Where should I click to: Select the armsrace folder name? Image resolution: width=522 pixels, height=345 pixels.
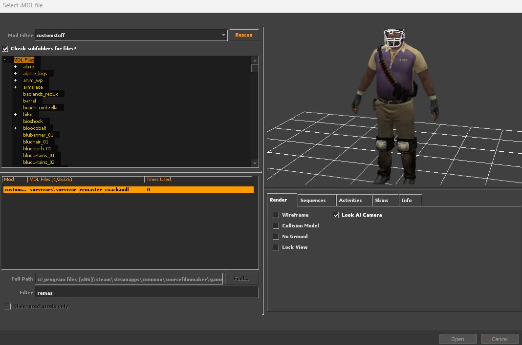pyautogui.click(x=33, y=87)
